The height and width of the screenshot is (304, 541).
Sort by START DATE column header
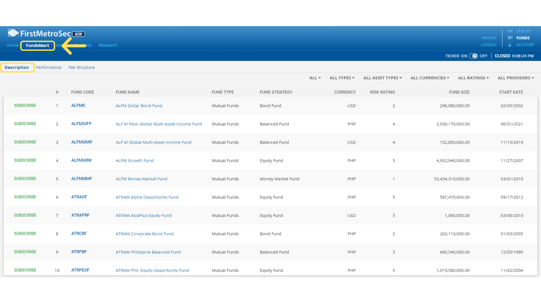[511, 92]
